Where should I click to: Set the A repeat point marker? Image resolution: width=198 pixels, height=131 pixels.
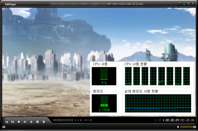pyautogui.click(x=85, y=120)
